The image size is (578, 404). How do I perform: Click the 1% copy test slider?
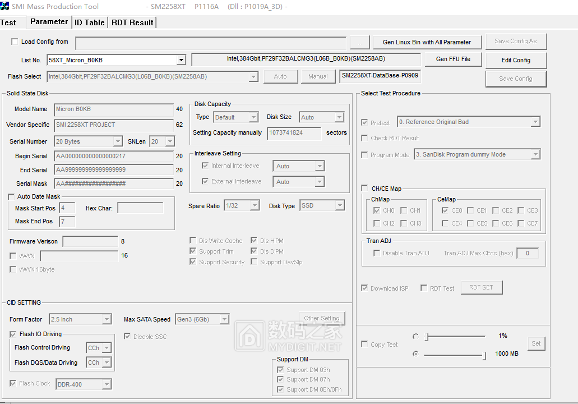pos(455,336)
